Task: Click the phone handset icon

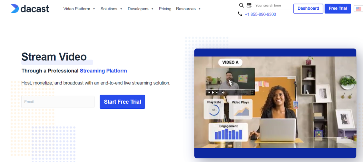Action: point(240,14)
